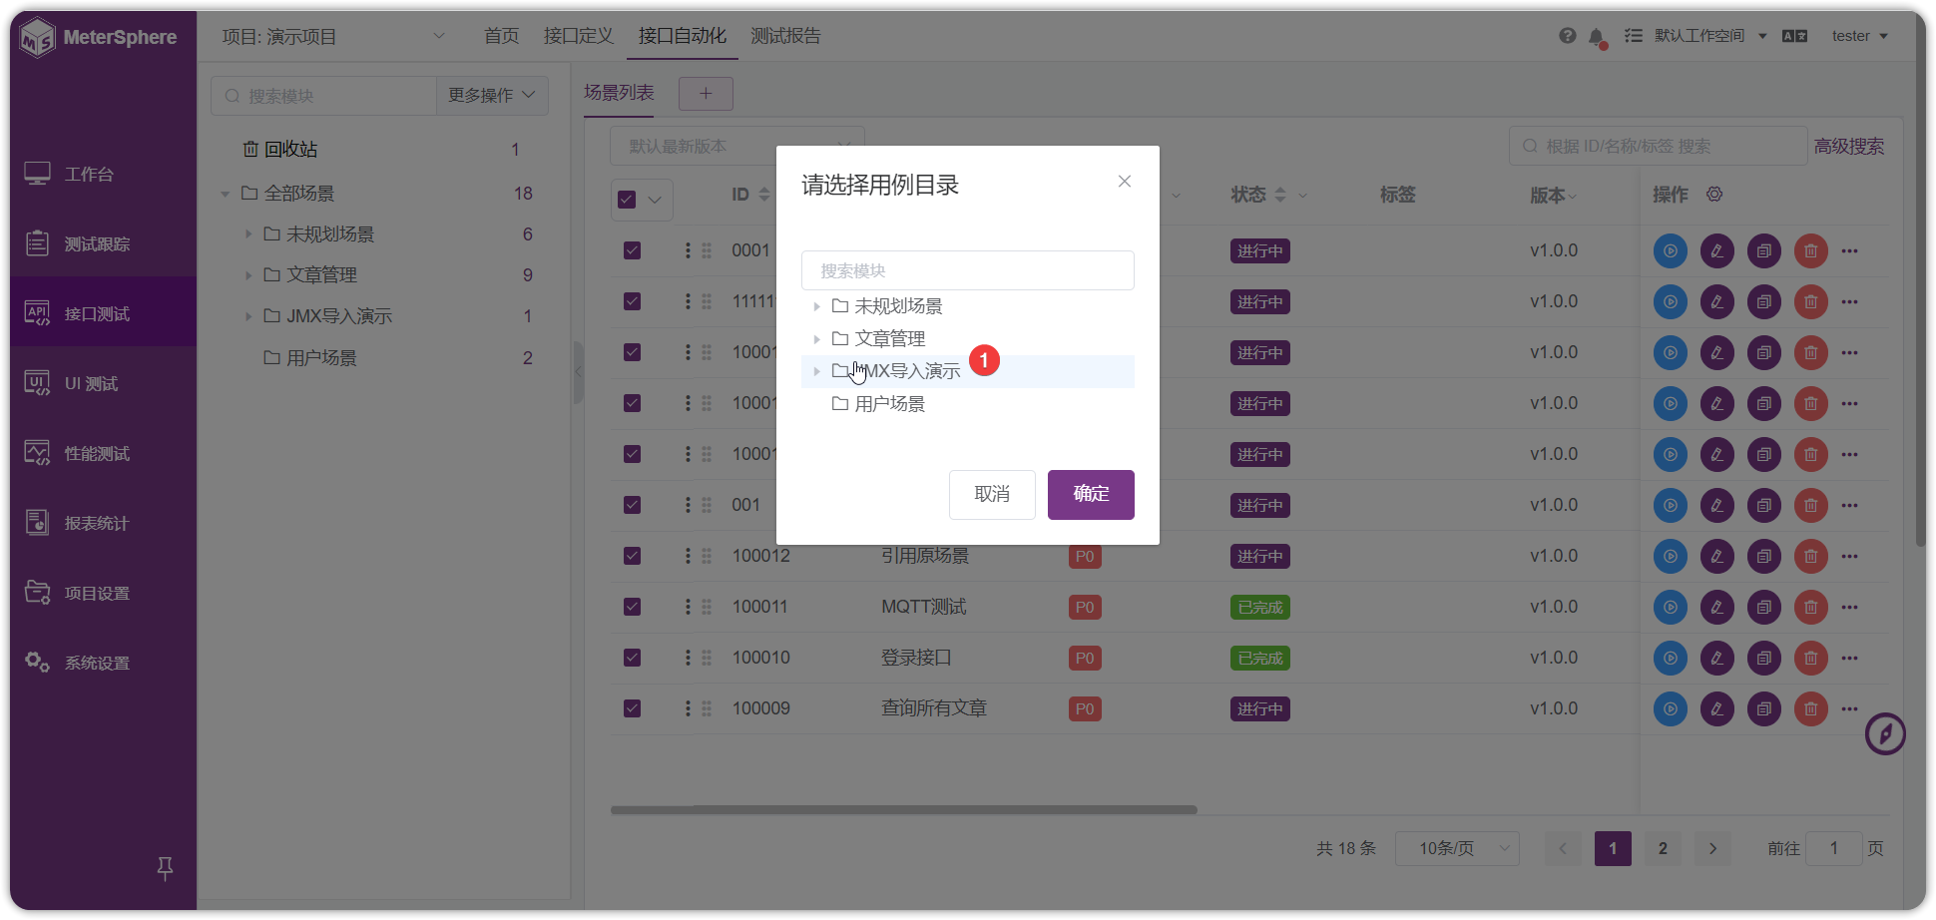Viewport: 1936px width, 920px height.
Task: Toggle the checkbox for row 100009
Action: pyautogui.click(x=632, y=708)
